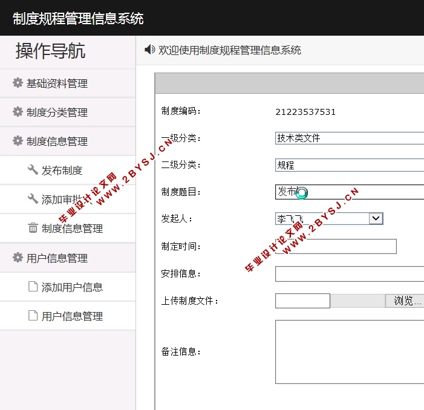Click the 发起人 label
424x410 pixels.
(x=177, y=218)
